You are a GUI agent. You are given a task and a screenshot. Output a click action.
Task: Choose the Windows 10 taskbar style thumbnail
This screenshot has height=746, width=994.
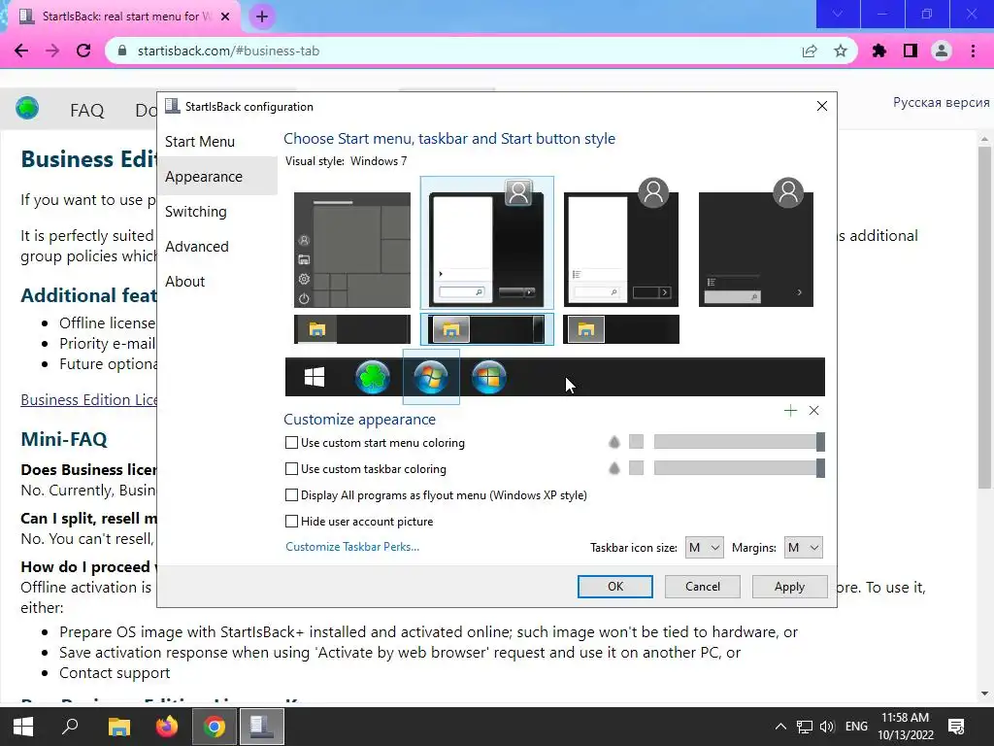(x=351, y=329)
